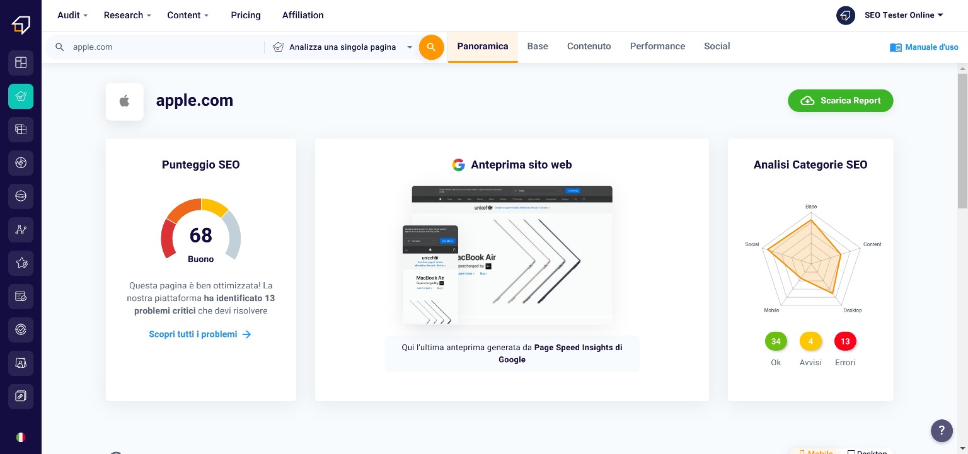Click the apple.com page heading
The width and height of the screenshot is (968, 454).
[195, 101]
